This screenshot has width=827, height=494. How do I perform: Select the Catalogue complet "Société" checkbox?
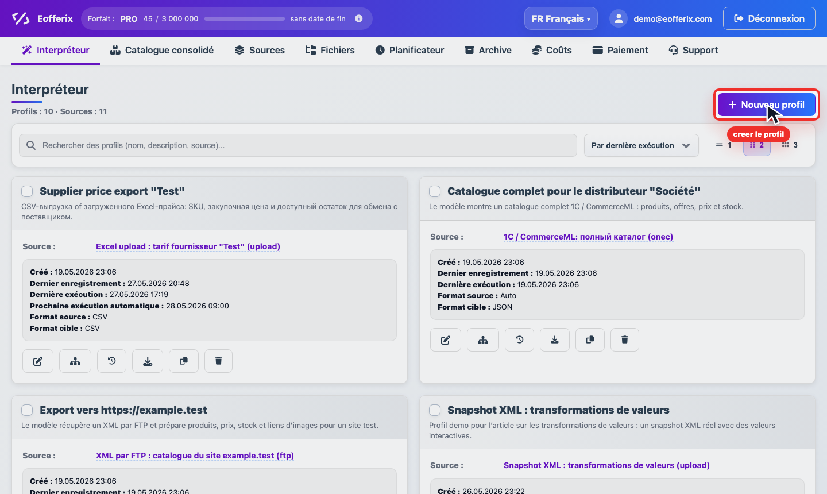click(x=435, y=191)
